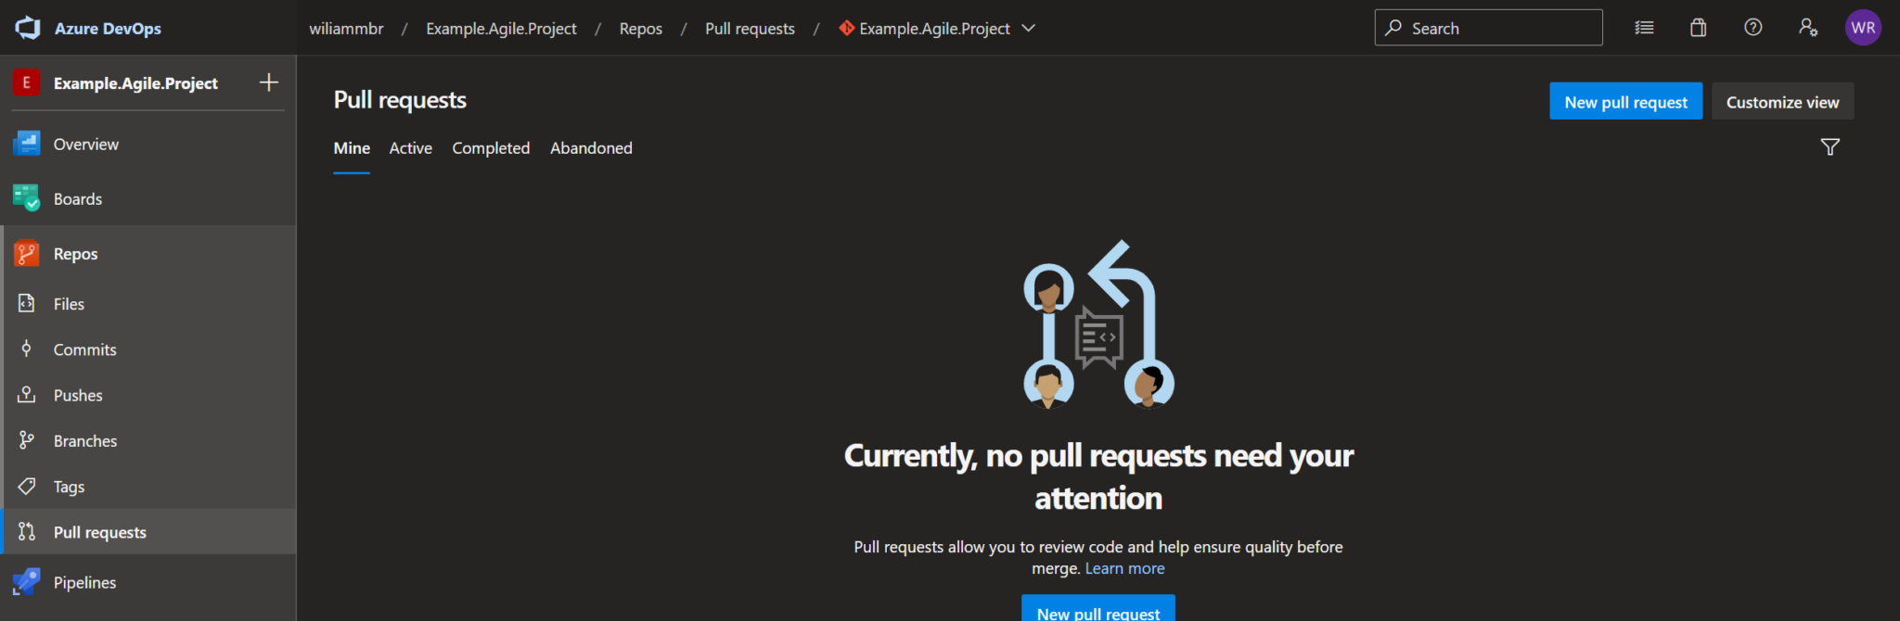Expand the repository picker chevron
Viewport: 1900px width, 621px height.
[x=1028, y=28]
